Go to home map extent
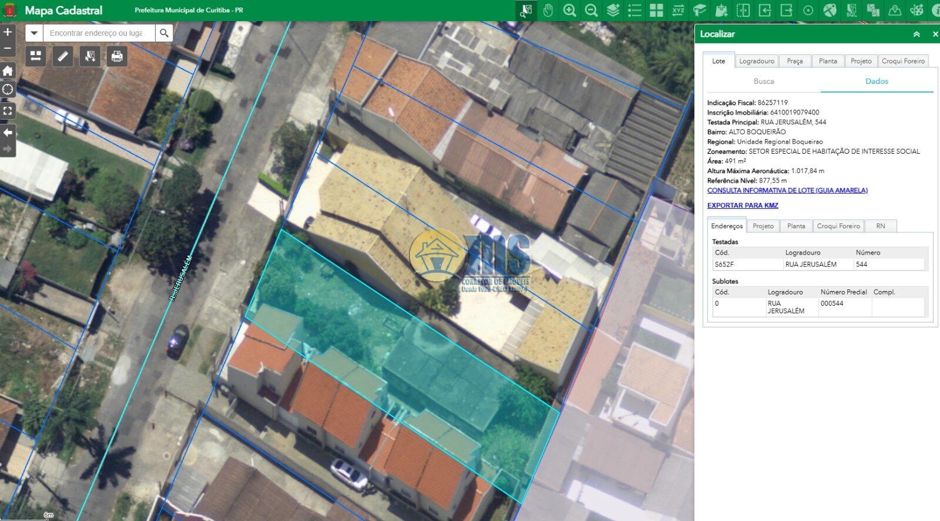 pos(8,71)
